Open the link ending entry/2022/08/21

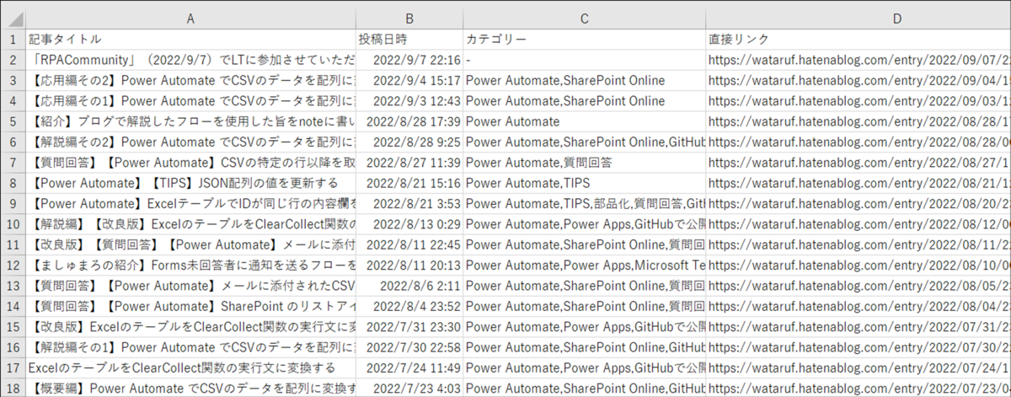point(858,183)
